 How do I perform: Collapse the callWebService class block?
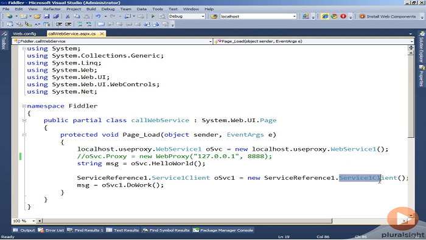24,120
